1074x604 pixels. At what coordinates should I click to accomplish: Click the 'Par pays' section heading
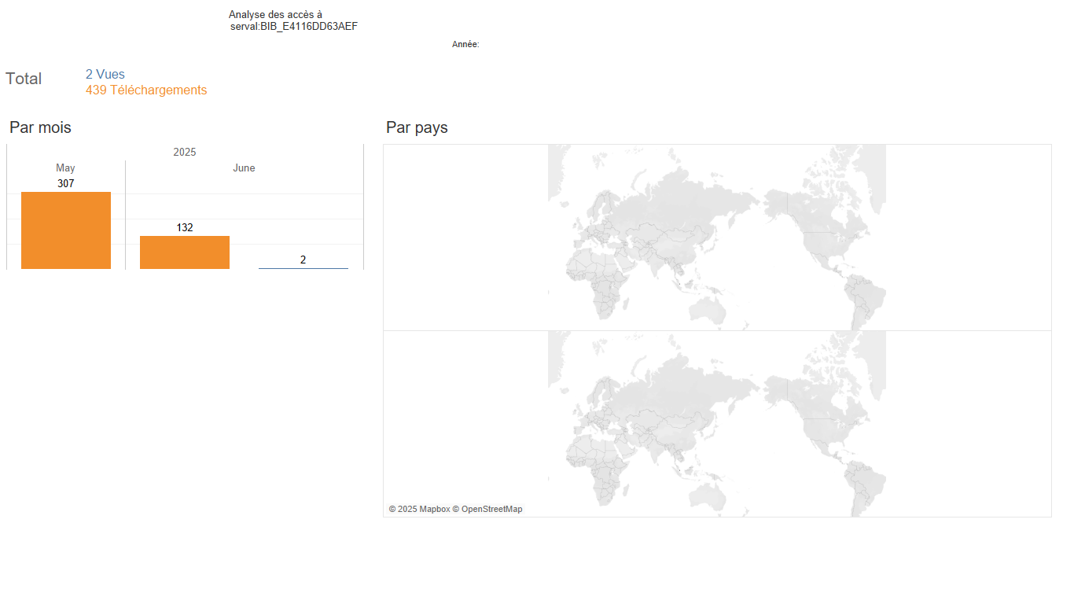417,127
